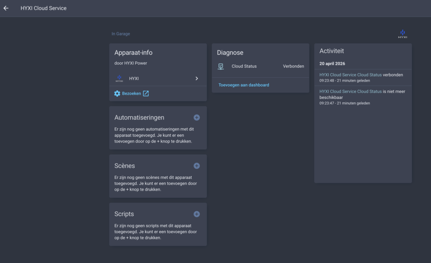Add a scene with the Scènes plus

point(197,166)
